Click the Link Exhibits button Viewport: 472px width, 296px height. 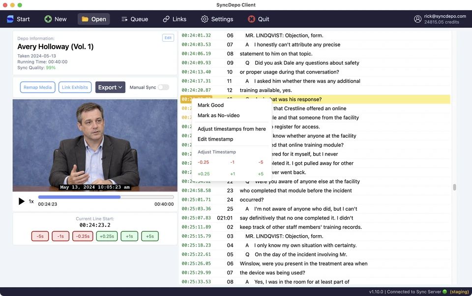pos(75,87)
